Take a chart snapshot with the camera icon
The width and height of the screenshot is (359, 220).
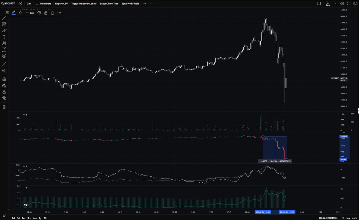coord(355,4)
